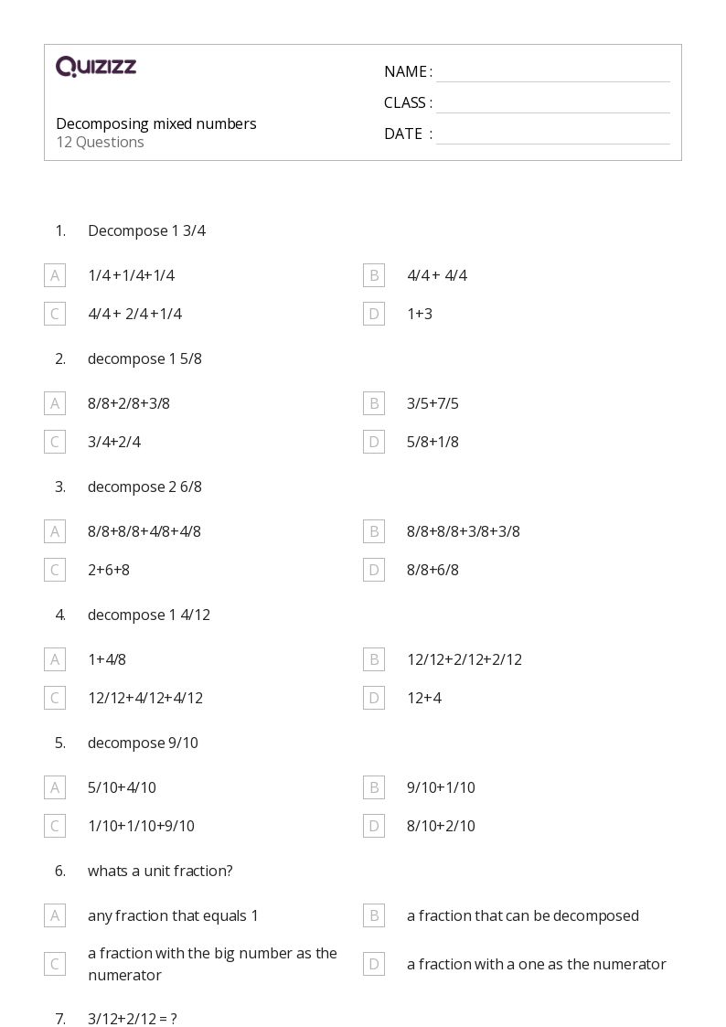Select A box beside 5/10+4/10
The image size is (726, 1027).
(x=55, y=787)
